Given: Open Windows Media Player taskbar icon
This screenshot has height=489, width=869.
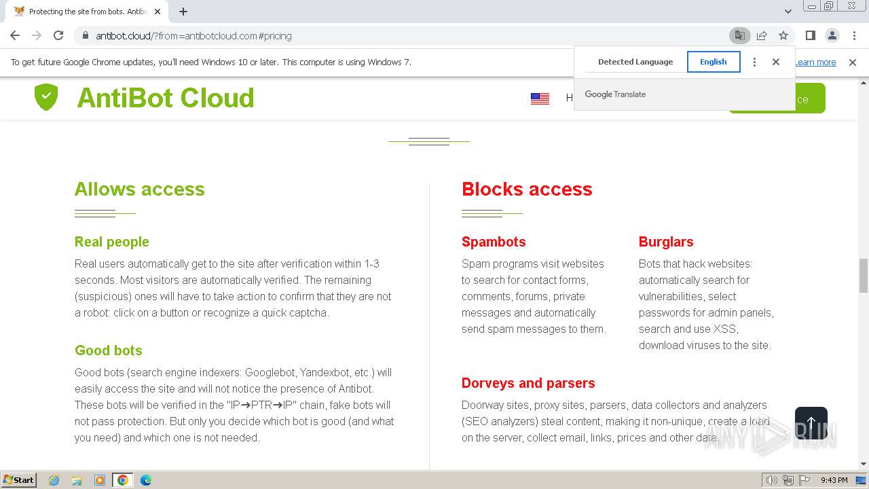Looking at the screenshot, I should [x=100, y=479].
